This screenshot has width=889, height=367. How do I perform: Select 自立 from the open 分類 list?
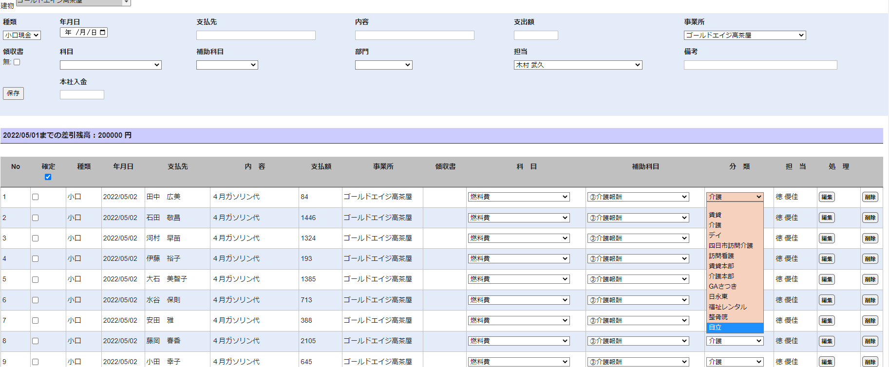tap(735, 328)
